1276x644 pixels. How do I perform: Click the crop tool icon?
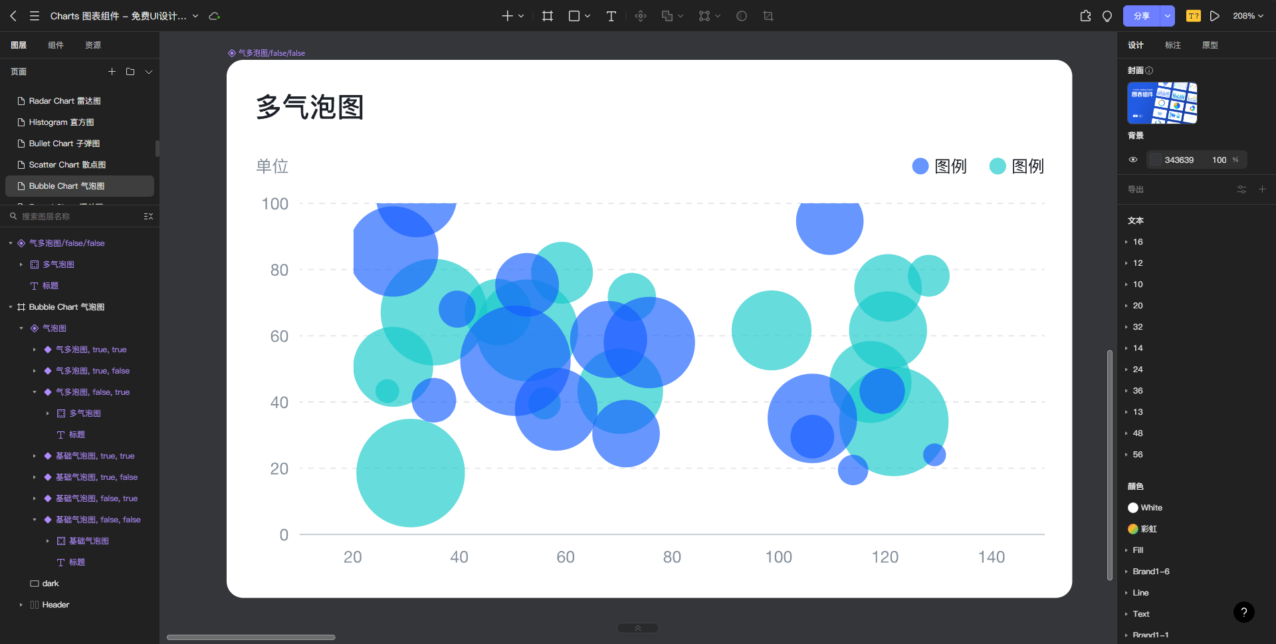pyautogui.click(x=768, y=16)
